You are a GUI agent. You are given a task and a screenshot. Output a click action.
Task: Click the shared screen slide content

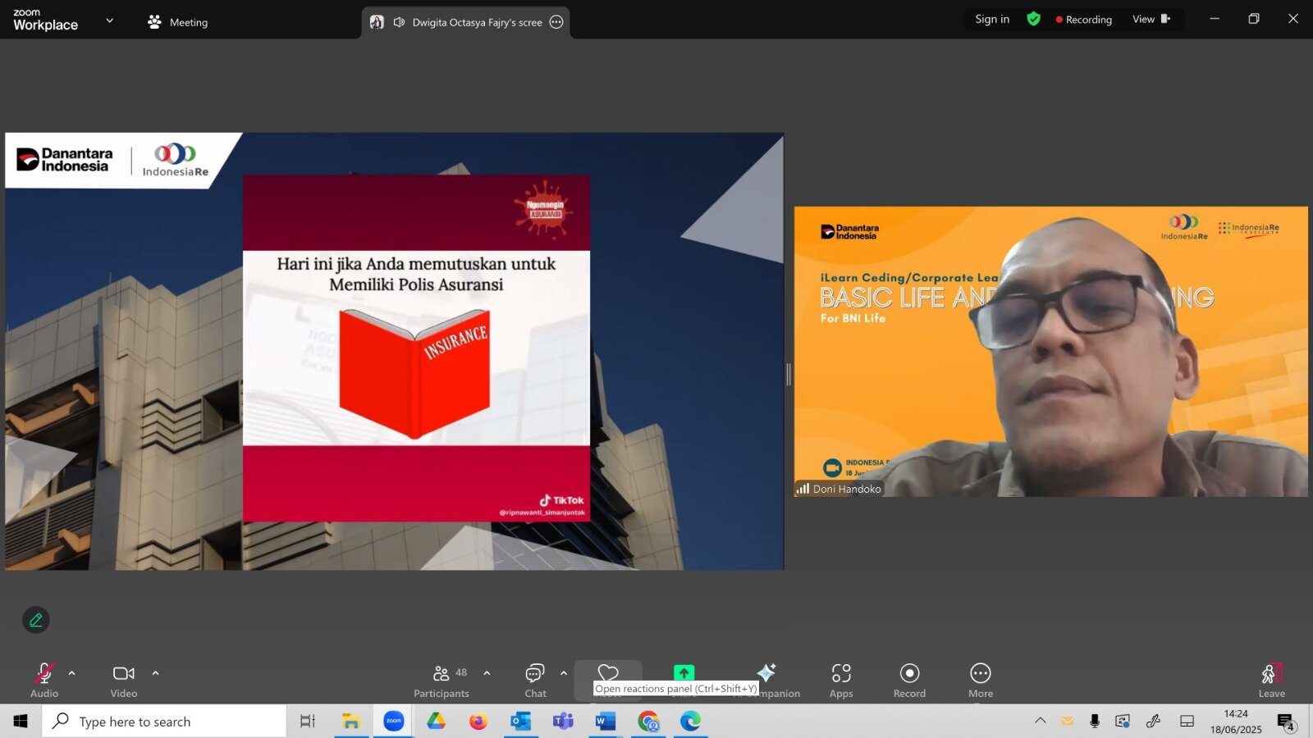(x=395, y=351)
